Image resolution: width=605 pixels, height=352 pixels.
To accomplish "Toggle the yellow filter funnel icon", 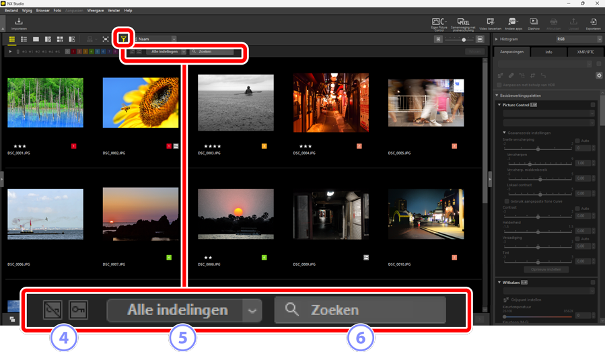I will pos(124,39).
